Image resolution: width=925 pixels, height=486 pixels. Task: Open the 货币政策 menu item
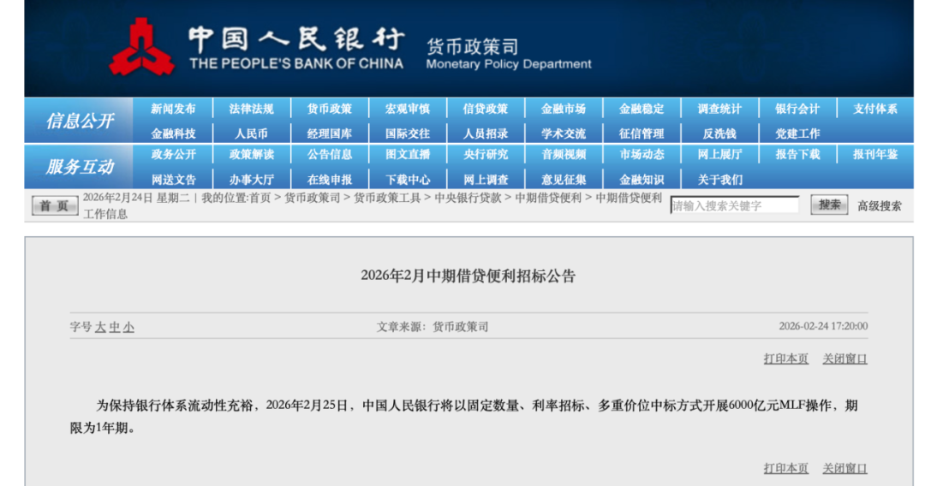coord(330,110)
